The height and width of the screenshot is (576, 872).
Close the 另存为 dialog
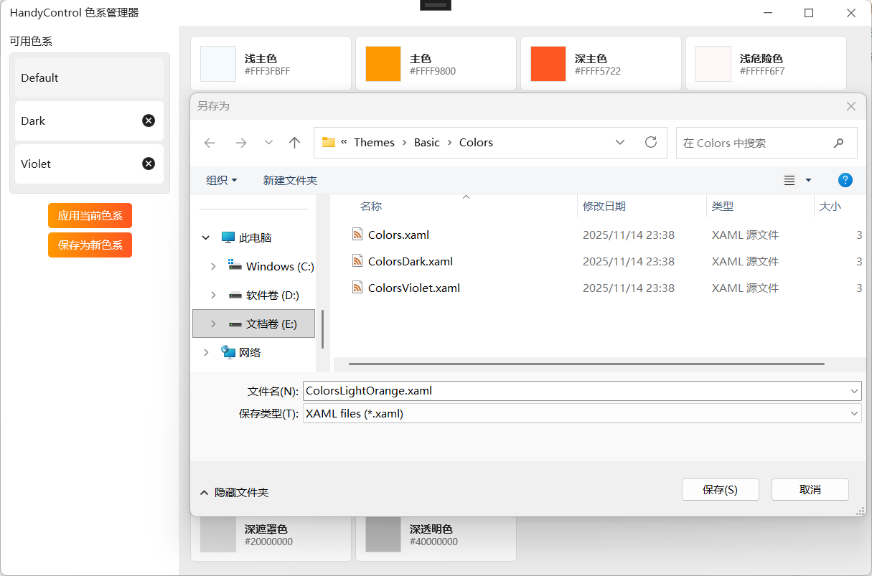pyautogui.click(x=851, y=106)
